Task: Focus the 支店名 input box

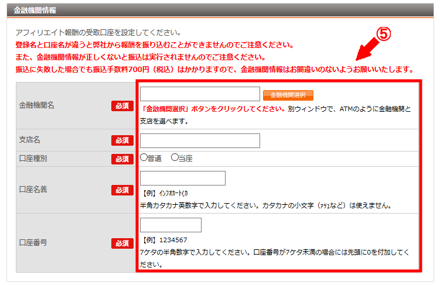Action: tap(200, 140)
